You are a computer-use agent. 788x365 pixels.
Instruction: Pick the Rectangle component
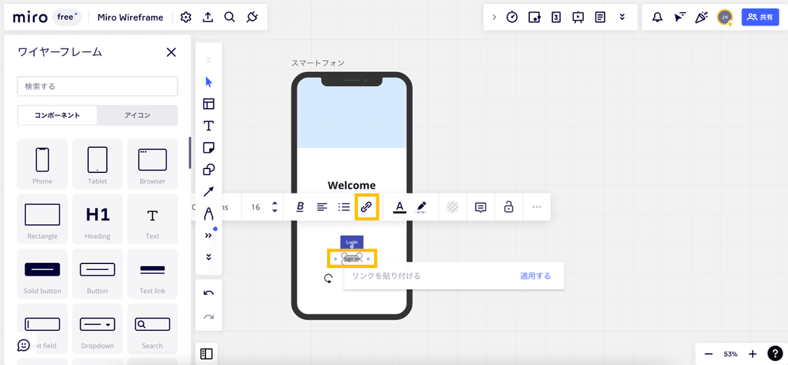click(x=42, y=218)
